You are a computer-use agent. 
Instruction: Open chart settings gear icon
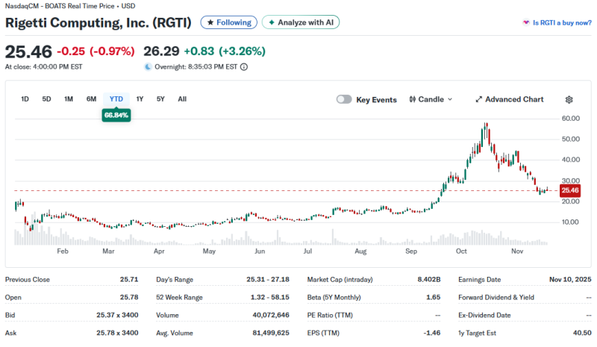click(x=569, y=99)
